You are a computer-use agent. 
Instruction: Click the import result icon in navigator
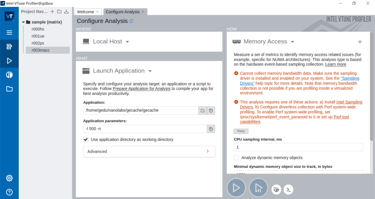[66, 11]
